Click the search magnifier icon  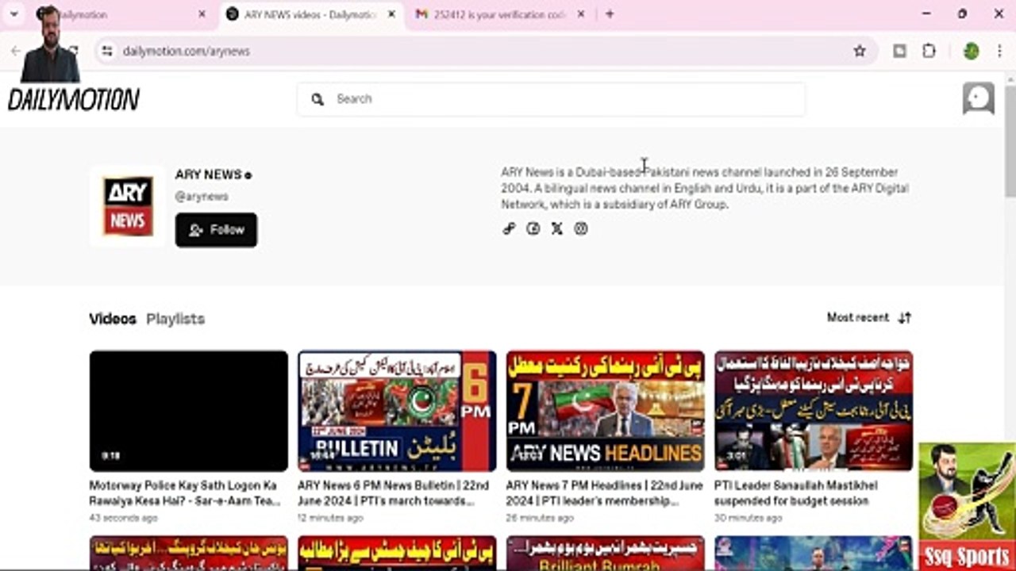pos(317,99)
